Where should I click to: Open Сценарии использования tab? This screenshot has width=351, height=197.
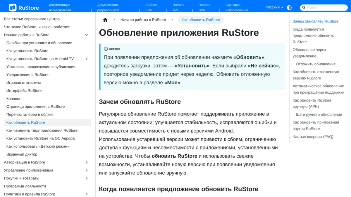[x=237, y=7]
